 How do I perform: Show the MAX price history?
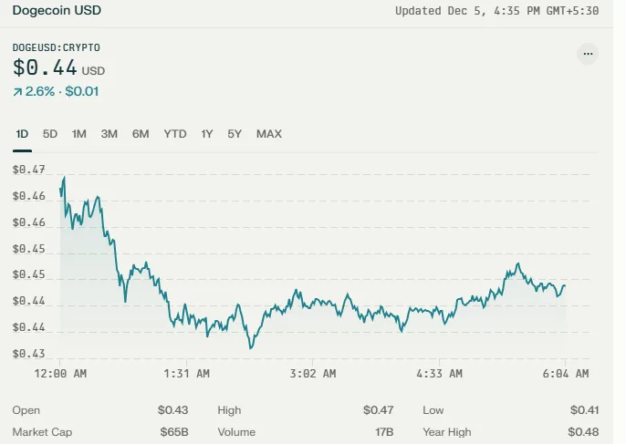point(269,134)
